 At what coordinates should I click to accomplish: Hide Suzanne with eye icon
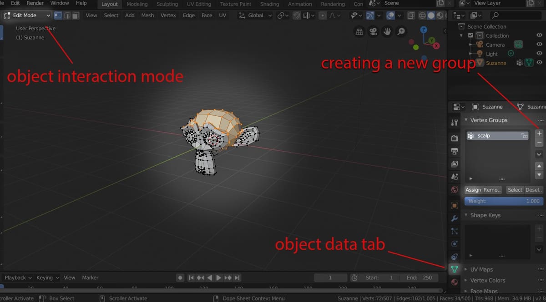(540, 63)
